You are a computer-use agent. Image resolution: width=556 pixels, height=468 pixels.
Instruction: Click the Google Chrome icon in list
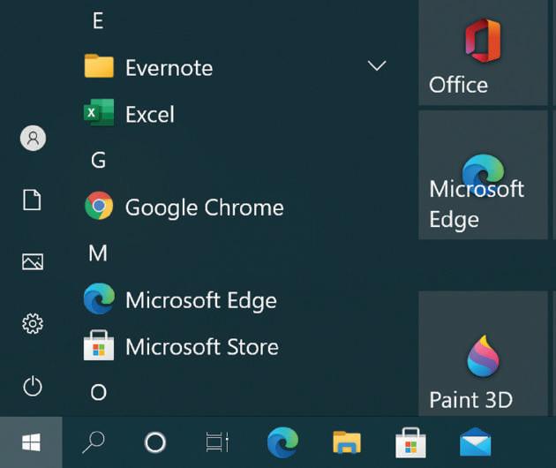pyautogui.click(x=99, y=206)
